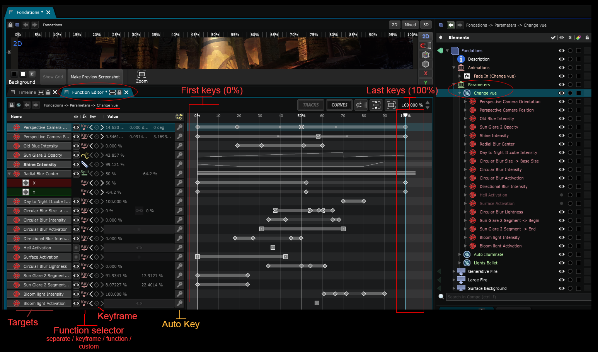Viewport: 598px width, 352px height.
Task: Go to previous key of Circular Blur Intensity
Action: click(x=91, y=220)
